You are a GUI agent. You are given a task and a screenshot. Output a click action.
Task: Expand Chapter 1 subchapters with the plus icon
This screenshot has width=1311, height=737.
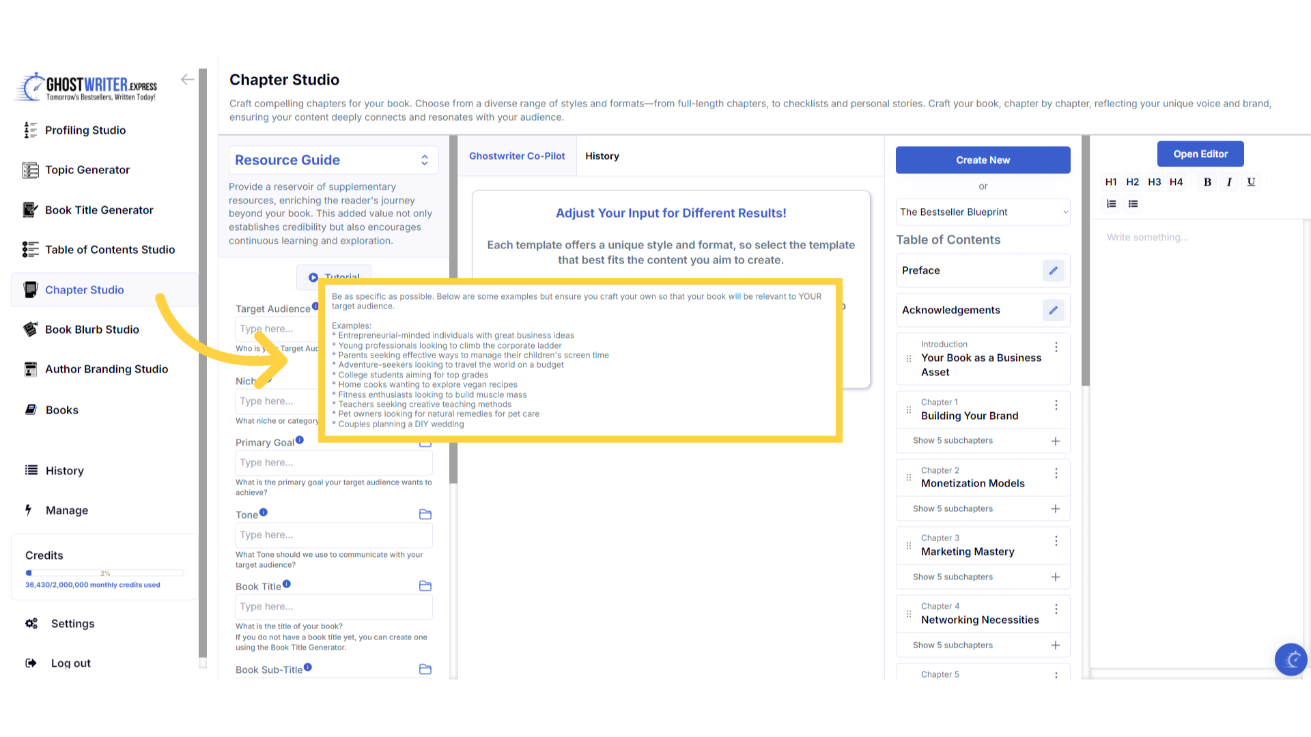coord(1055,441)
